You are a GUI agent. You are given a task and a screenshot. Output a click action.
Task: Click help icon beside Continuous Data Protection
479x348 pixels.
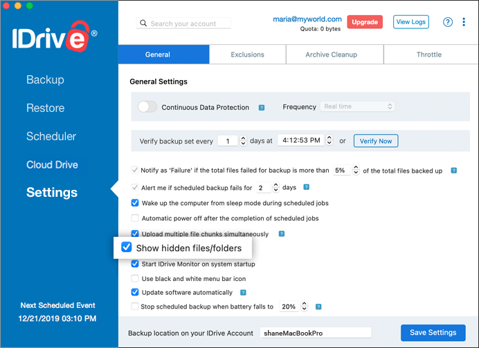coord(262,108)
